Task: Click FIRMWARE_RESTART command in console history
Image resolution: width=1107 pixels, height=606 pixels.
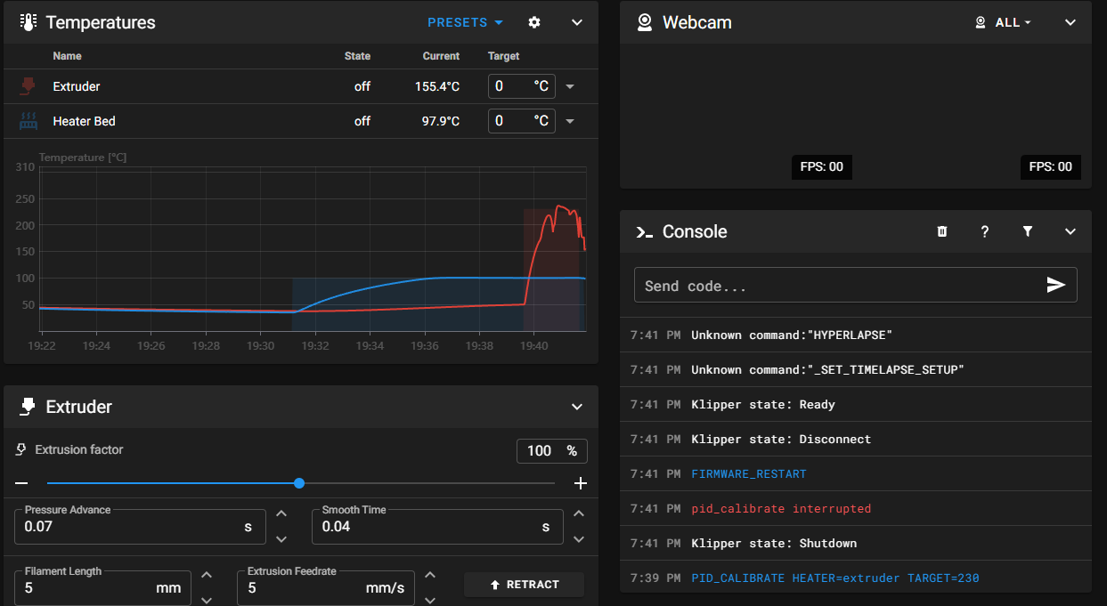Action: tap(749, 473)
